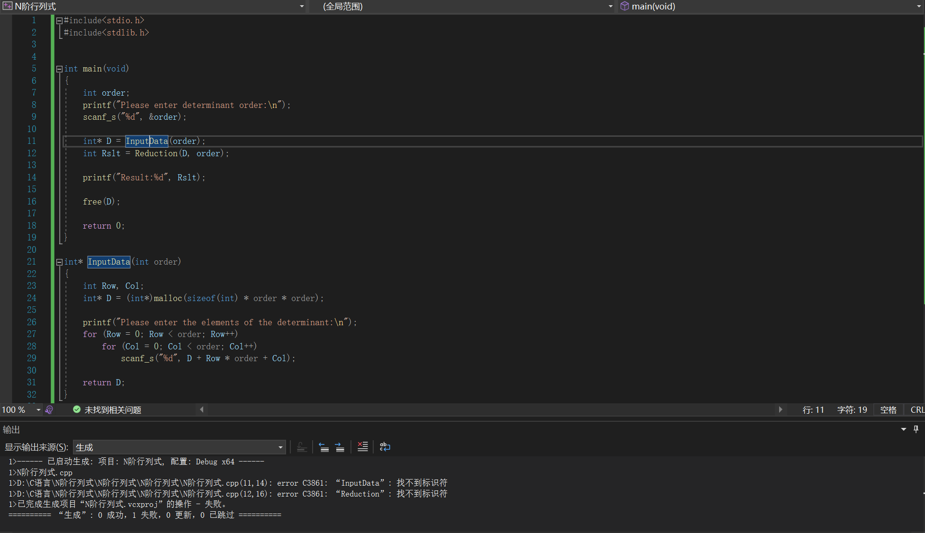Click InputData call on line 11

pyautogui.click(x=147, y=141)
